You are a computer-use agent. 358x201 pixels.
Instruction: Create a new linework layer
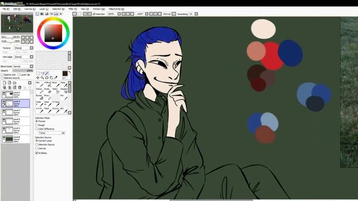pos(10,83)
